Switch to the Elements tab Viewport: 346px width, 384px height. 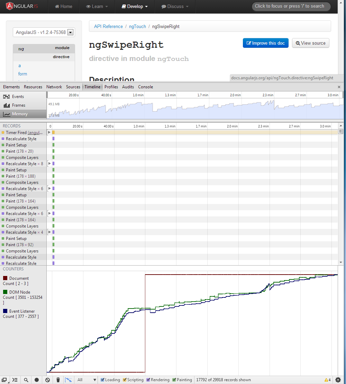[x=11, y=87]
